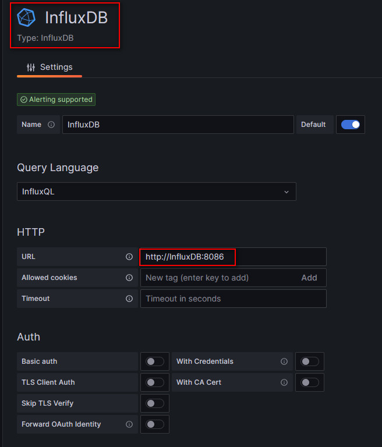Click the Query Language dropdown chevron

pos(286,192)
